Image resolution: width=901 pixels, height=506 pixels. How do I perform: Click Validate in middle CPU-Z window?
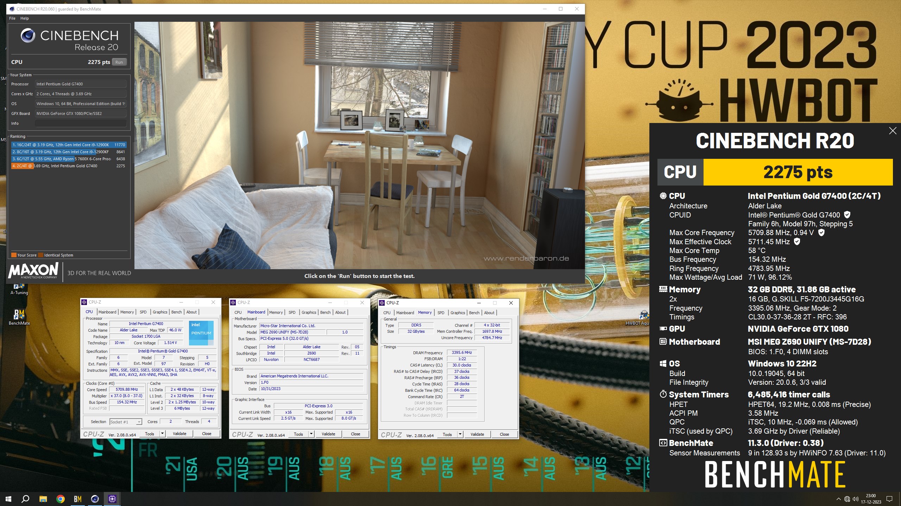pyautogui.click(x=328, y=434)
